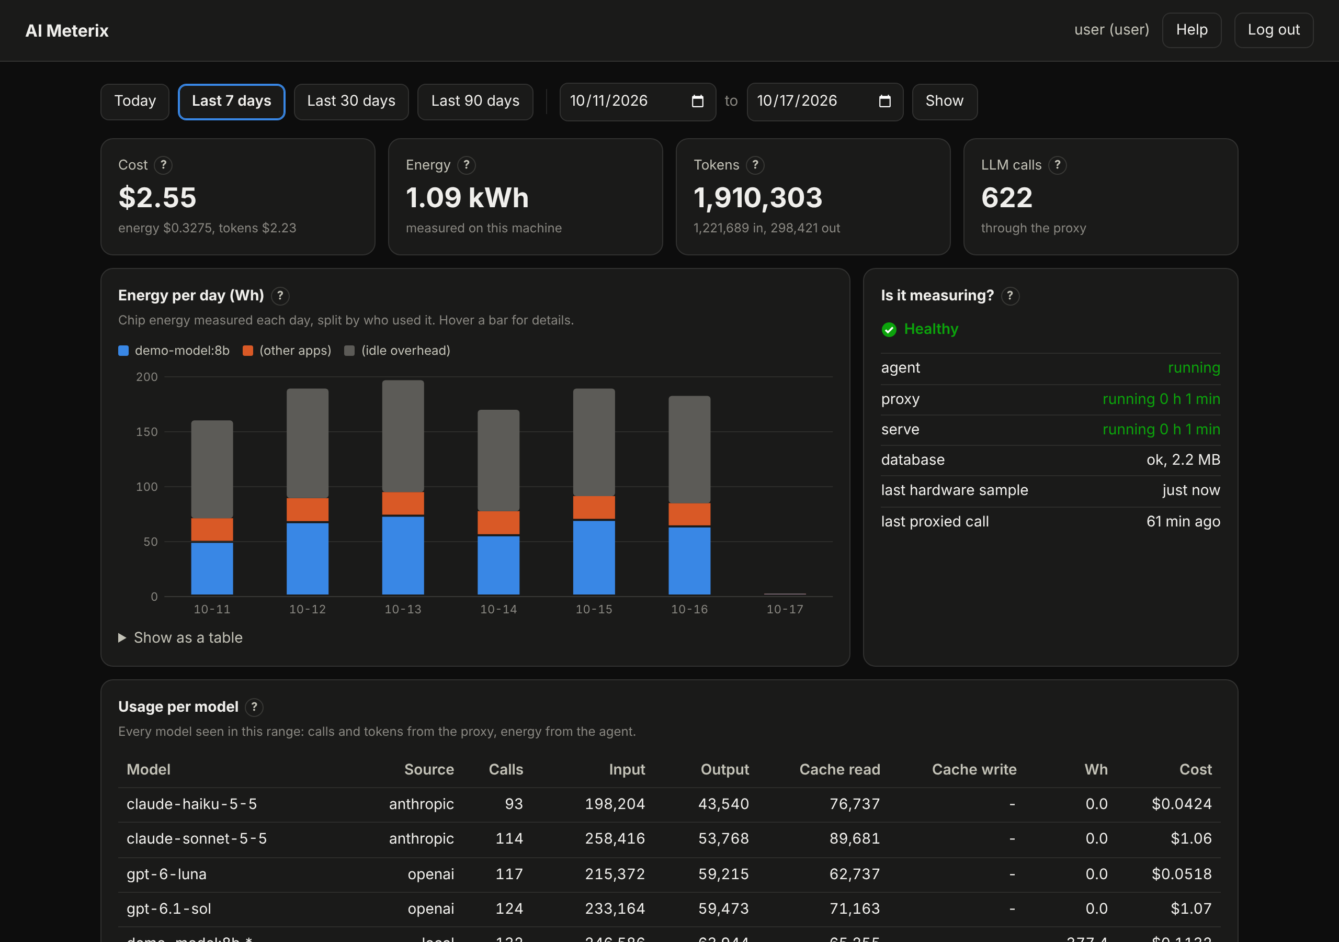Click the Log out button
The image size is (1339, 942).
point(1274,30)
